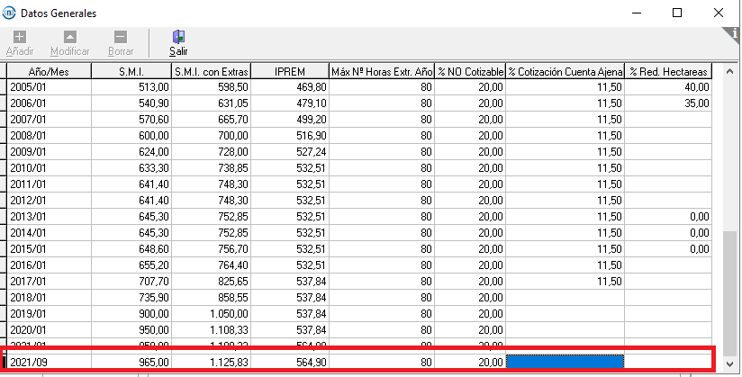Select the S.M.I. con Extras column header

(x=211, y=71)
